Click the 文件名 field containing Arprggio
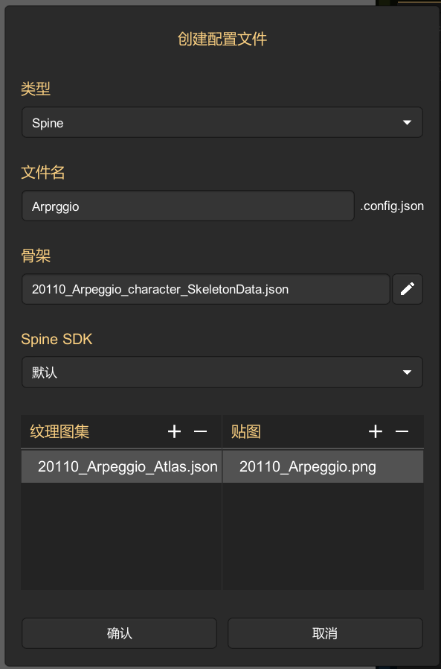Viewport: 441px width, 669px height. (x=188, y=206)
